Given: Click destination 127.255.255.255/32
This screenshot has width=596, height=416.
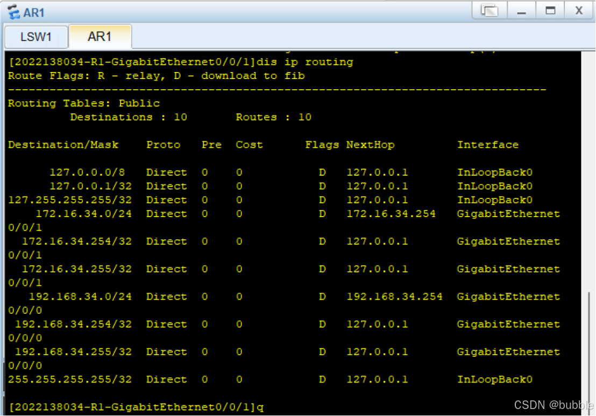Looking at the screenshot, I should click(x=70, y=200).
